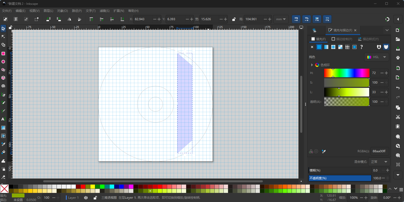Select the Ellipse/Circle tool
The width and height of the screenshot is (404, 202).
click(3, 62)
